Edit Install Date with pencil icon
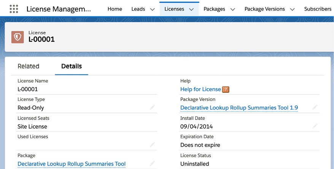The width and height of the screenshot is (334, 169). [315, 126]
